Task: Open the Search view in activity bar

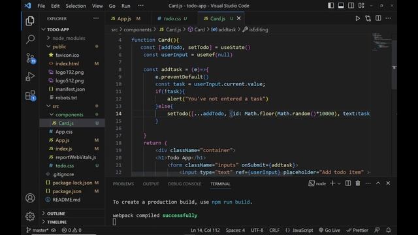Action: (30, 39)
